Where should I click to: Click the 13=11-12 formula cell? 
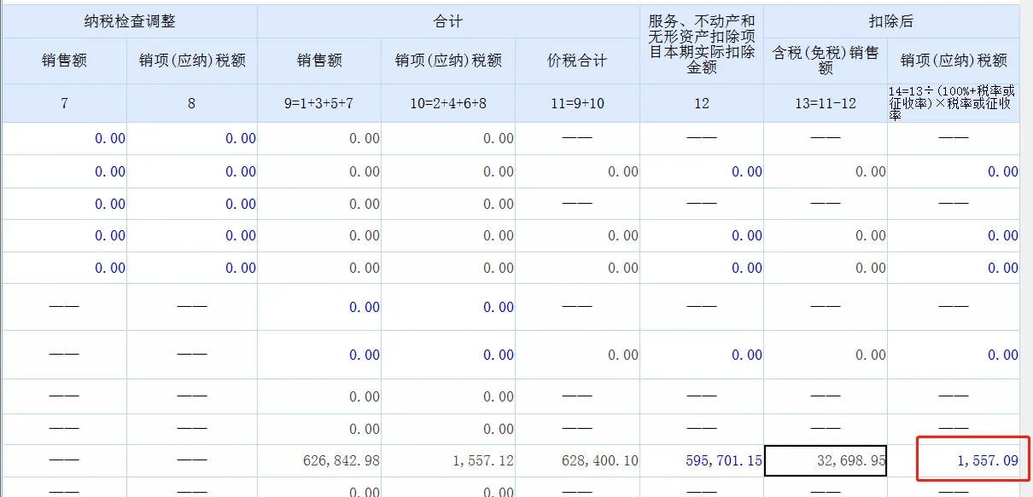coord(826,103)
